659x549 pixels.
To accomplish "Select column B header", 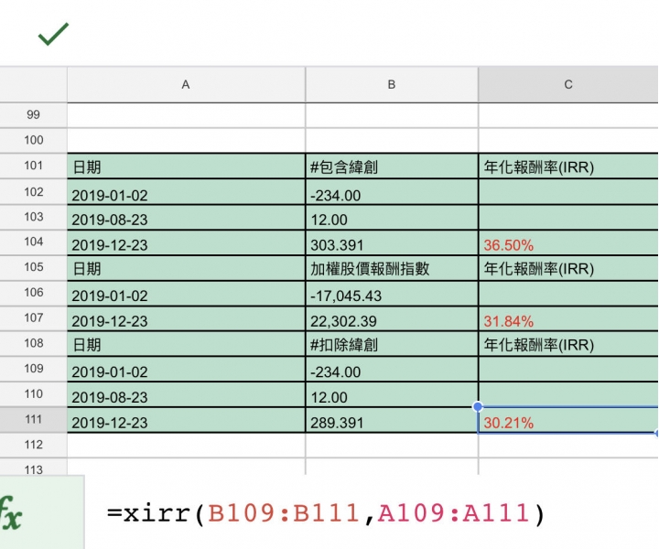I will point(392,84).
